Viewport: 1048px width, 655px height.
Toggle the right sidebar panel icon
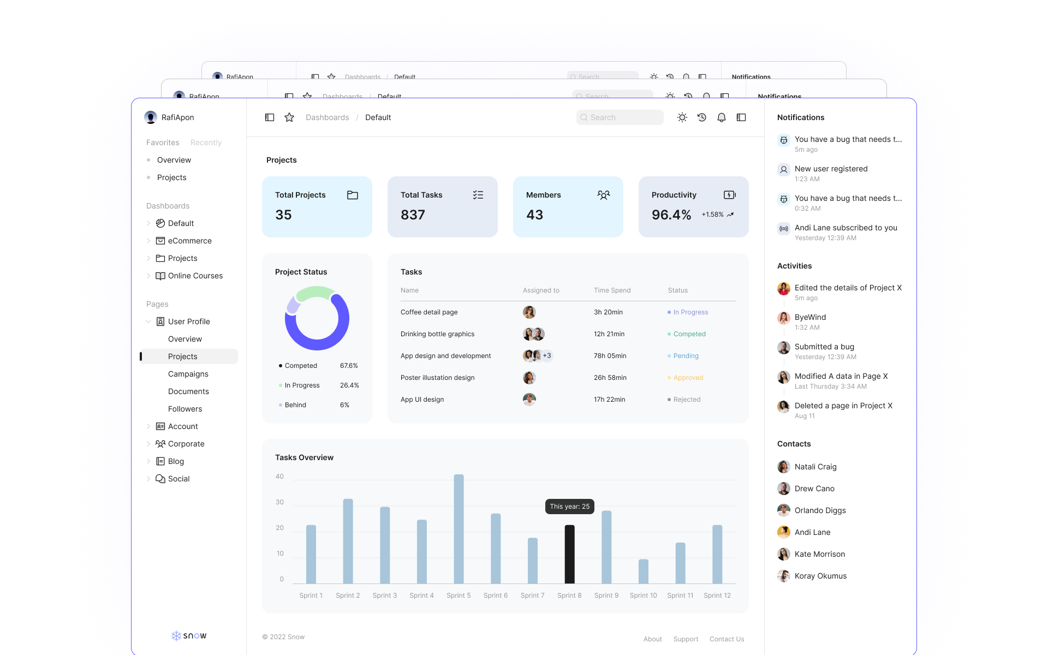(x=741, y=117)
